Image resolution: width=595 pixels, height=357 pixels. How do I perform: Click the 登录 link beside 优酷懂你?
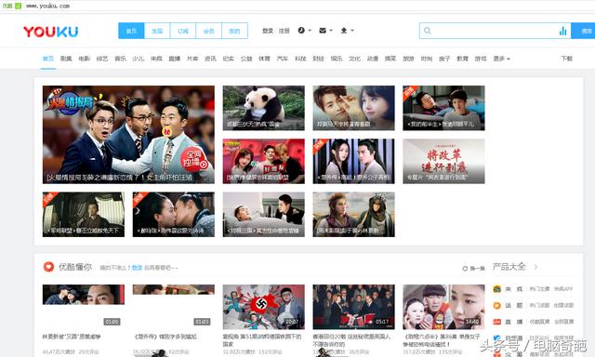pos(137,268)
